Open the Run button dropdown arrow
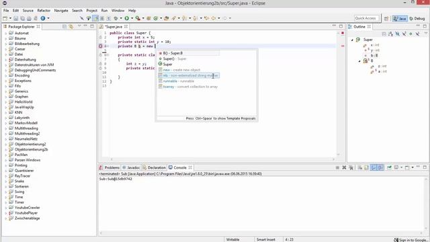430x242 pixels. 132,18
